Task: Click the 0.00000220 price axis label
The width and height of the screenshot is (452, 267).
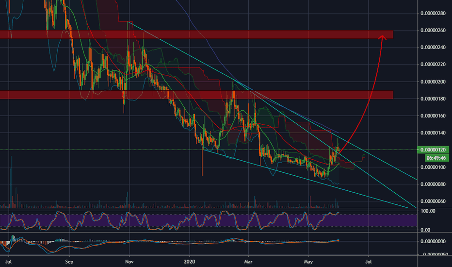Action: (433, 65)
